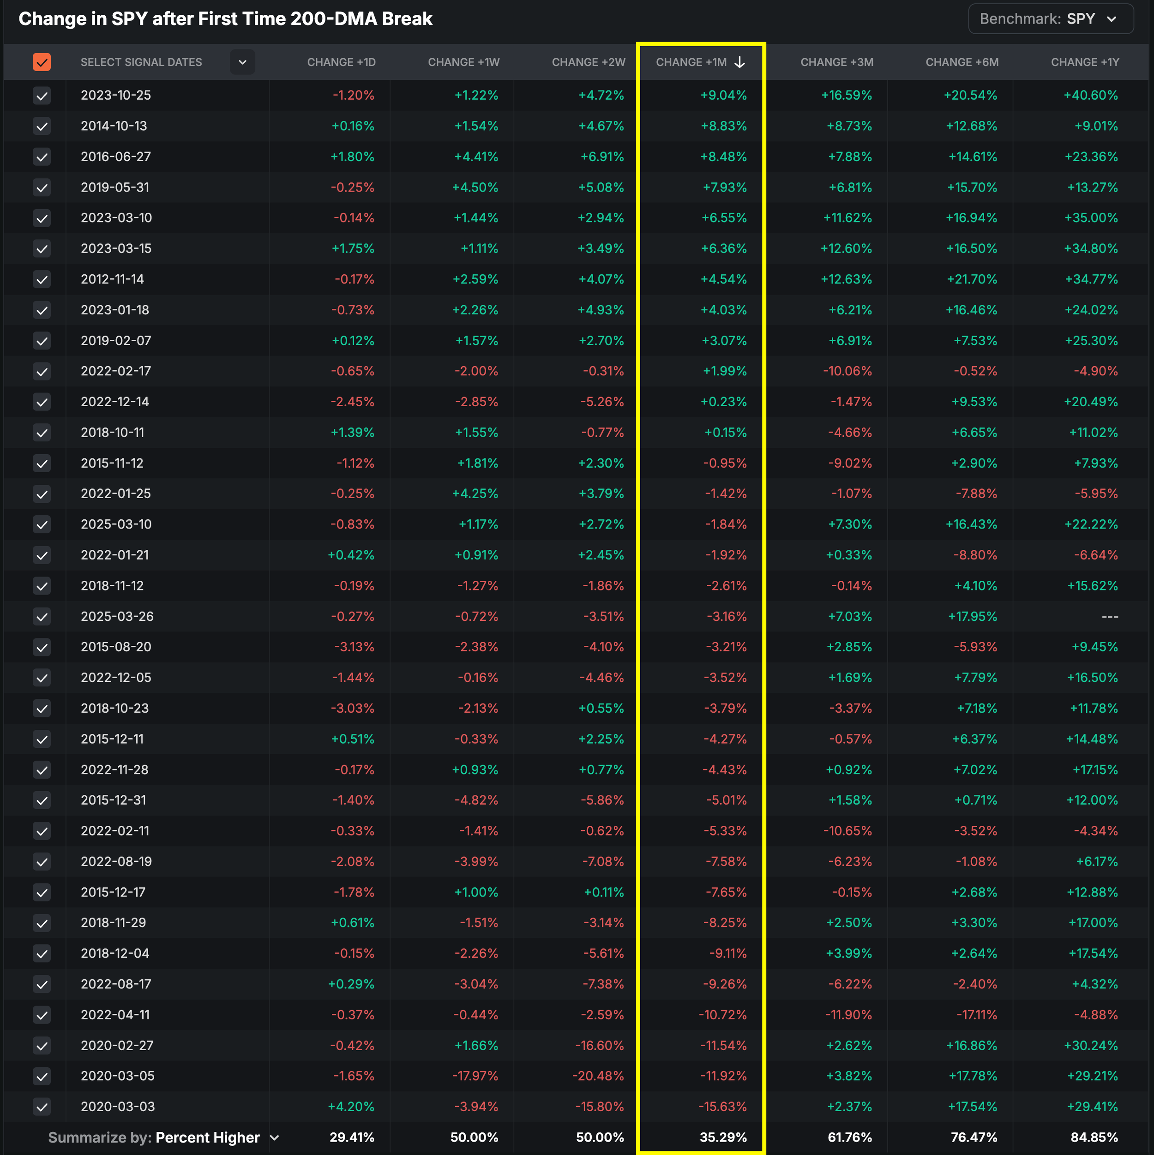Uncheck the 2022-04-11 row checkbox
The width and height of the screenshot is (1154, 1155).
pyautogui.click(x=42, y=1015)
